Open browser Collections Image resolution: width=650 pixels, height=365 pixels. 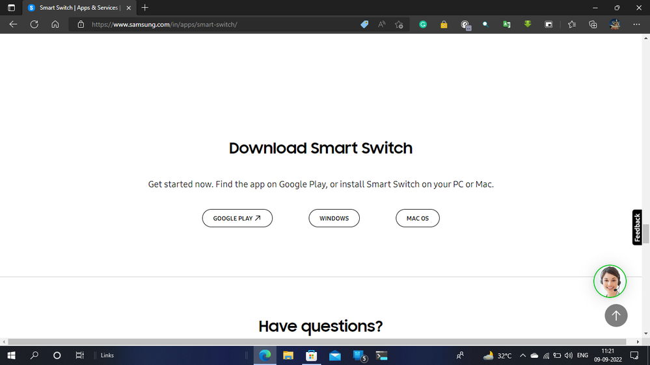click(x=593, y=25)
